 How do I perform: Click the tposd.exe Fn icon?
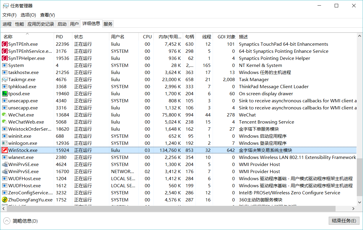click(x=5, y=94)
